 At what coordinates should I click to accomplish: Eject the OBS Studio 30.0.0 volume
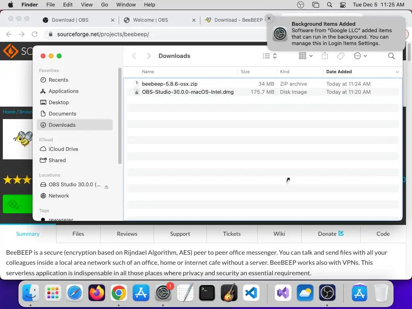pyautogui.click(x=106, y=187)
